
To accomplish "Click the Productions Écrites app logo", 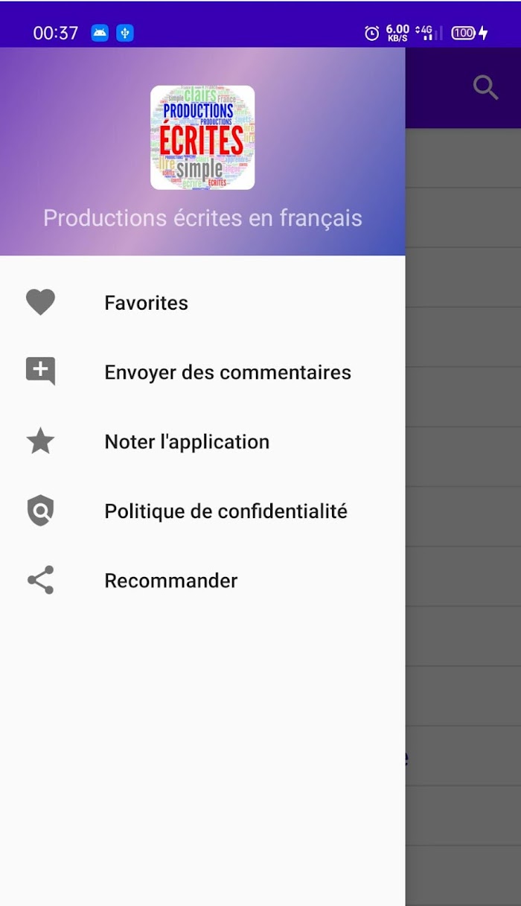I will click(202, 138).
